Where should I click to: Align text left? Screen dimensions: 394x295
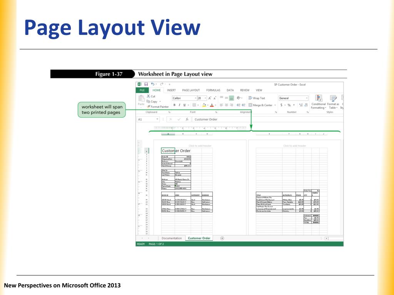[x=221, y=105]
